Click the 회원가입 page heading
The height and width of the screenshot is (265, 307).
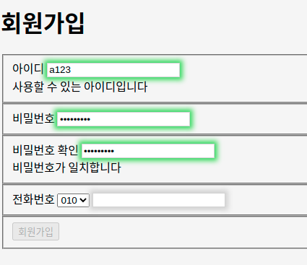point(43,23)
